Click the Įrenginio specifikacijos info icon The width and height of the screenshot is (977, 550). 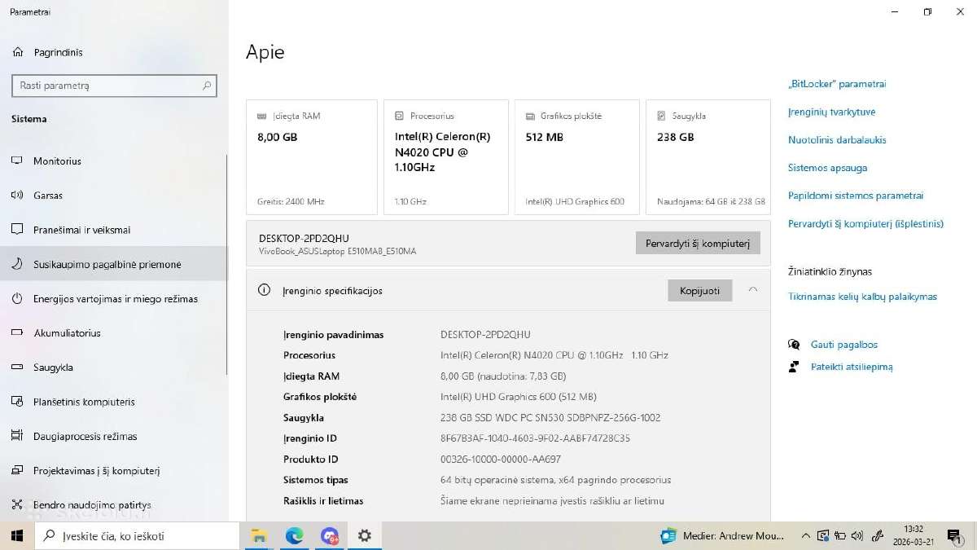coord(264,290)
